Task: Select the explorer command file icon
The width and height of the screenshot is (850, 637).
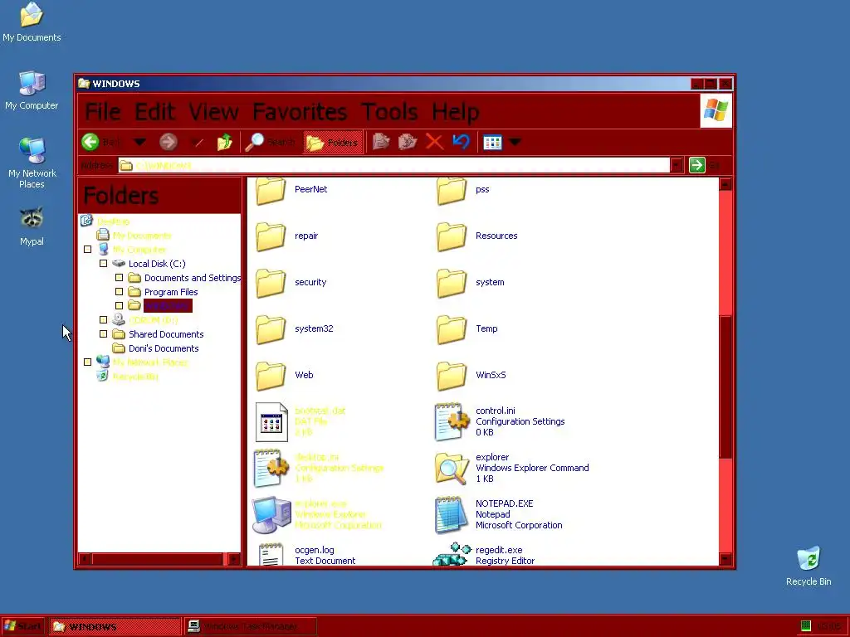Action: tap(452, 468)
